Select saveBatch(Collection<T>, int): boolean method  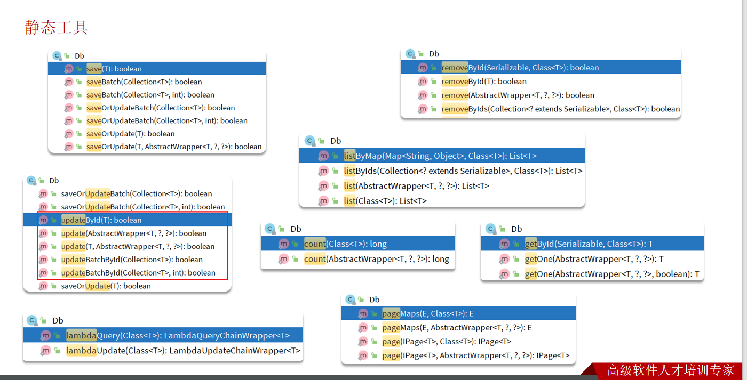pos(150,95)
